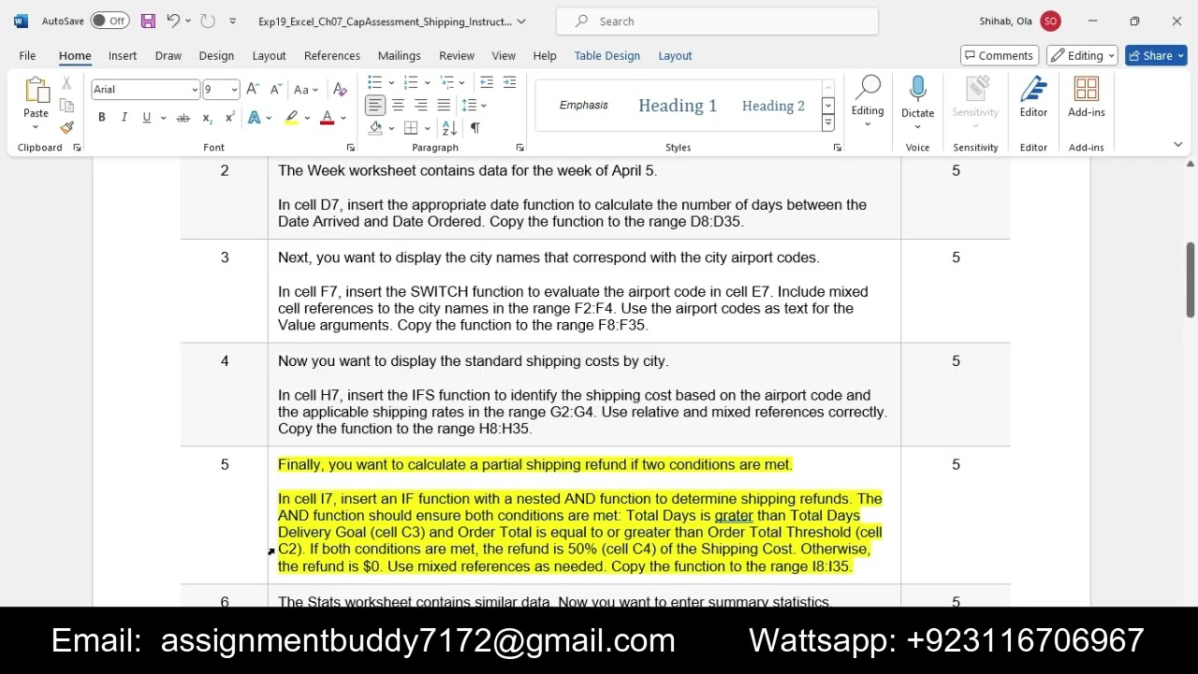The width and height of the screenshot is (1198, 674).
Task: Click the Search box
Action: click(717, 21)
